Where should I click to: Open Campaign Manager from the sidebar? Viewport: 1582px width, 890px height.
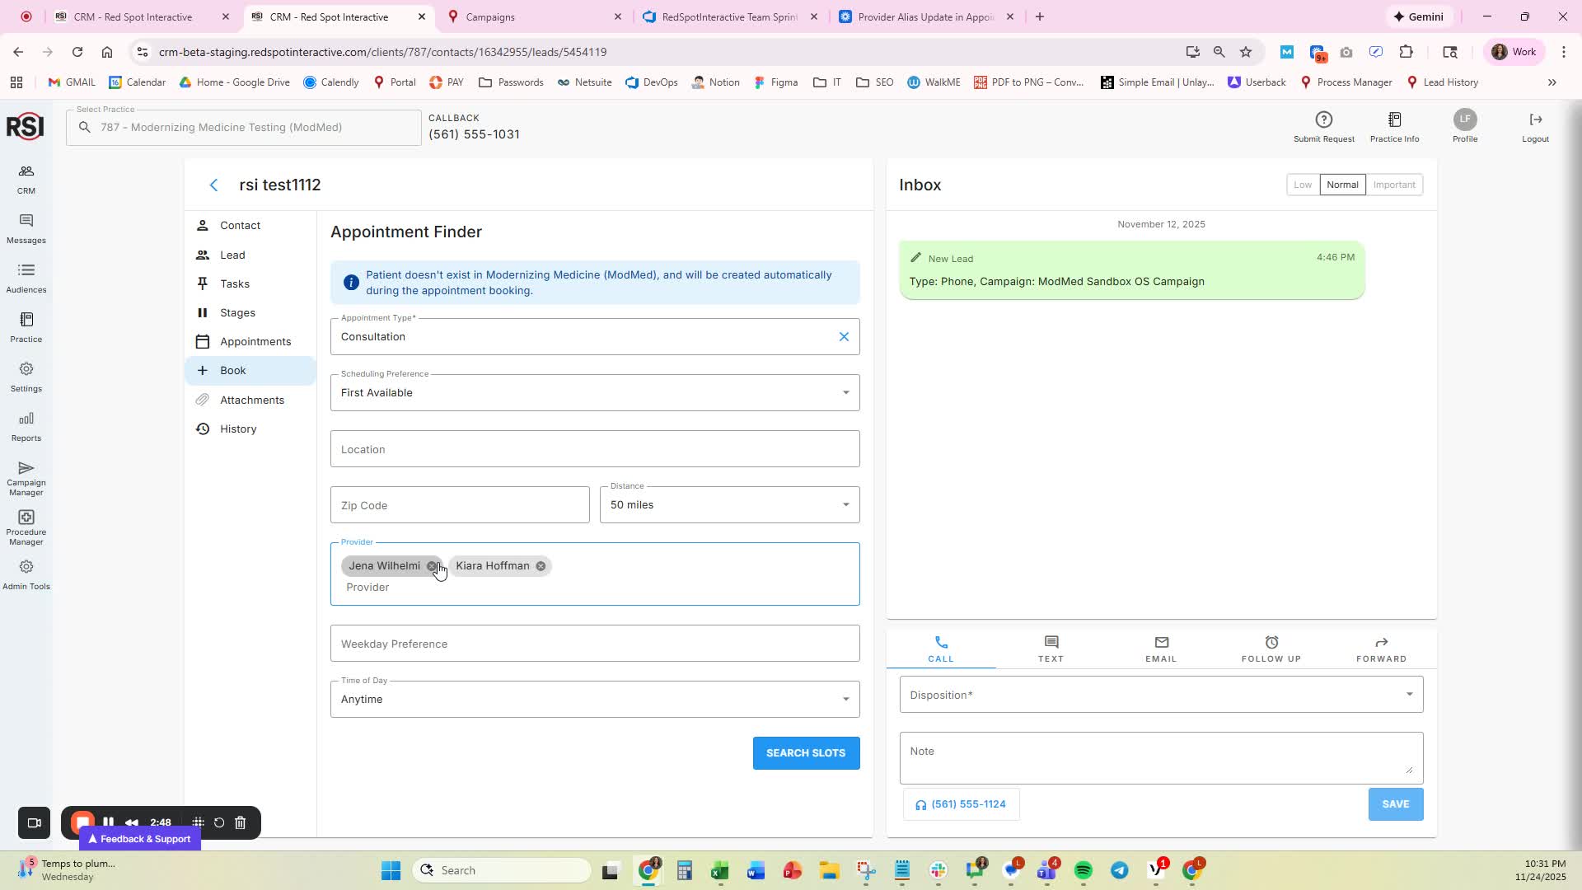coord(26,478)
